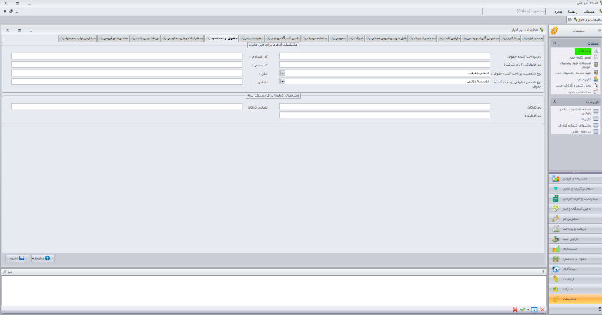Viewport: 602px width, 315px height.
Task: Click the کد اقتصادی input field
Action: point(127,56)
